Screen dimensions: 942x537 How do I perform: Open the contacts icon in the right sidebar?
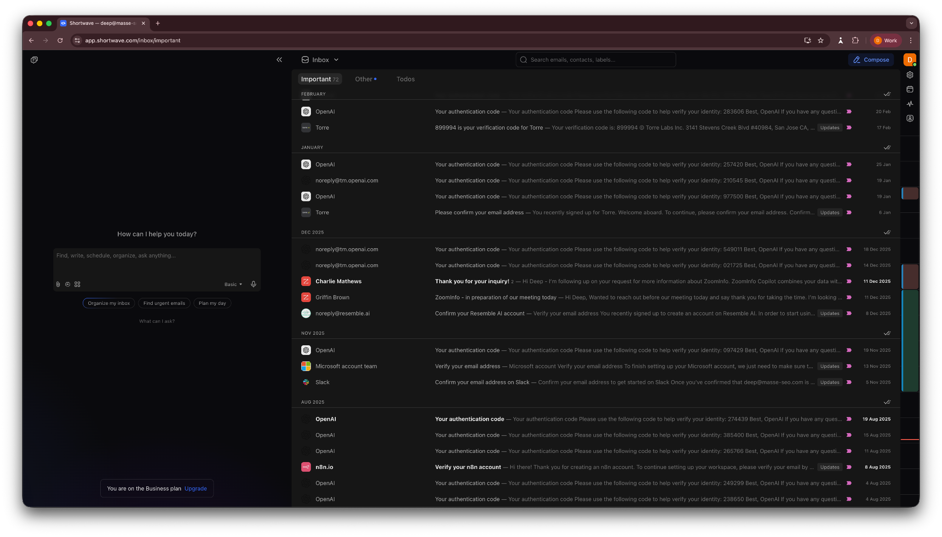pyautogui.click(x=910, y=118)
